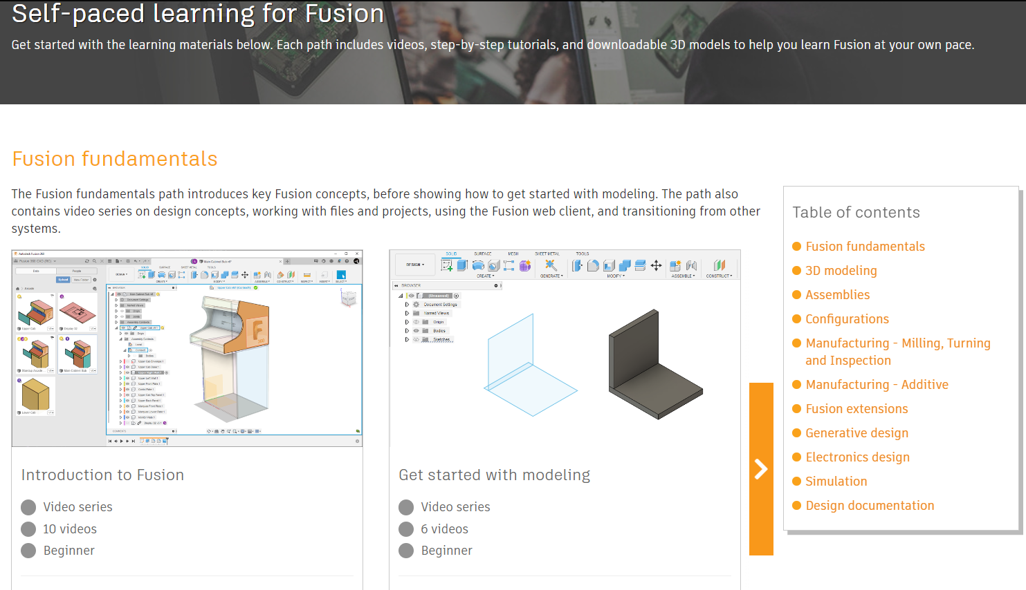
Task: Click the Introduction to Fusion card title
Action: (102, 475)
